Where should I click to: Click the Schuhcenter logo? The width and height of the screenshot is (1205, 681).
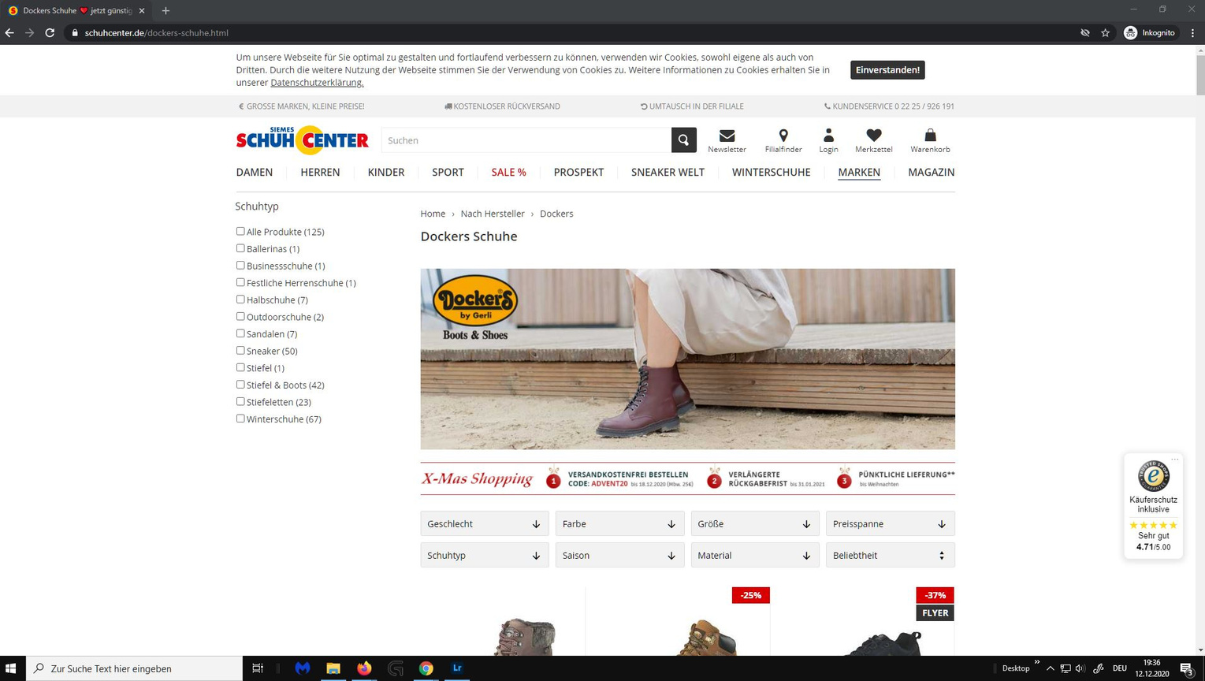pyautogui.click(x=303, y=140)
